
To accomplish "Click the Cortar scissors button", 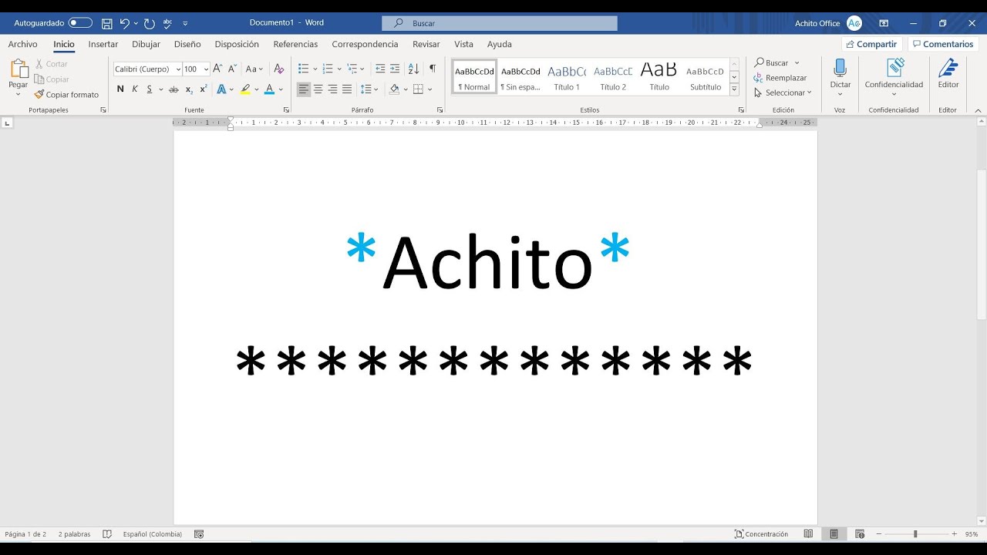I will 52,64.
